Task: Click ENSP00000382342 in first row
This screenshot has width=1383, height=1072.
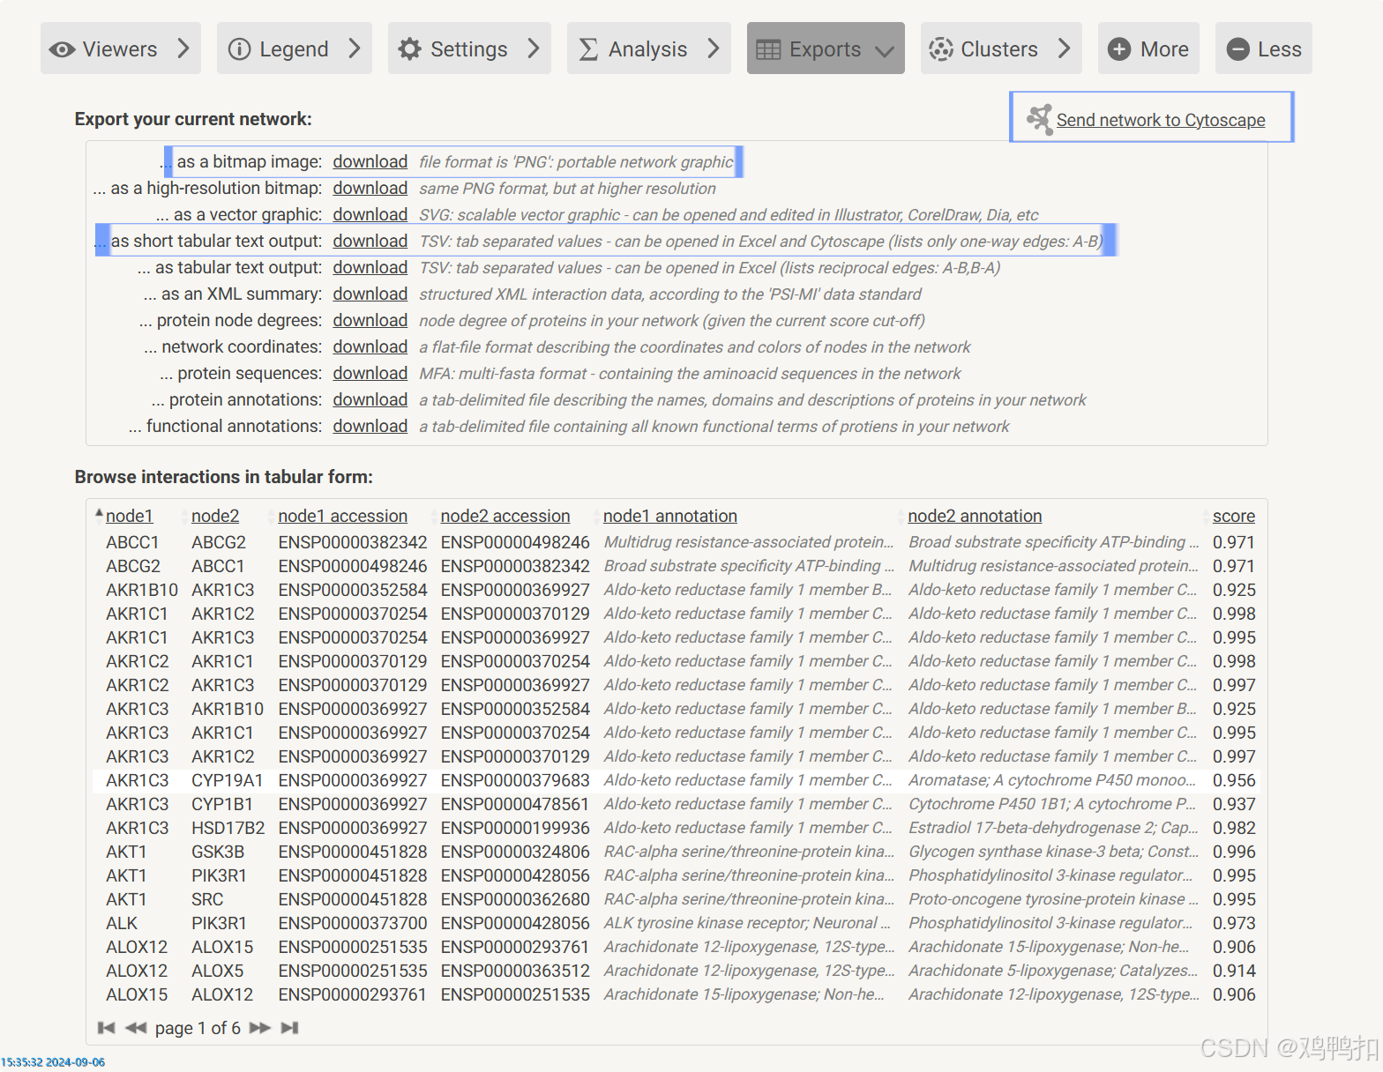Action: click(353, 542)
